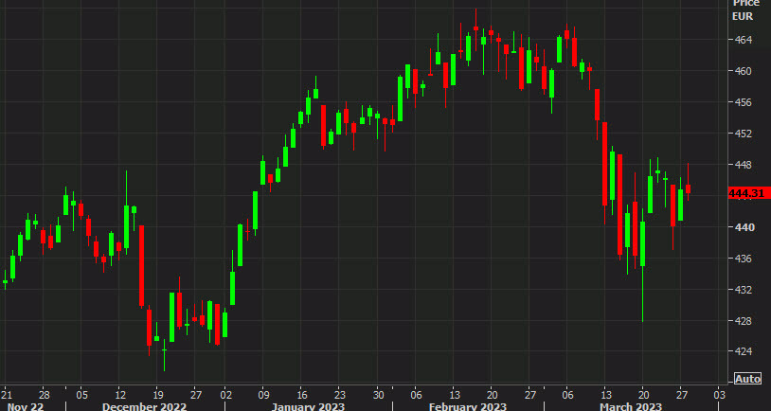Select the February 2023 month label
The image size is (771, 411).
pyautogui.click(x=468, y=406)
